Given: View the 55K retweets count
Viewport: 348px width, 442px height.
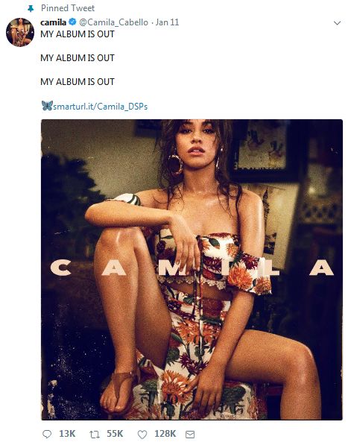Looking at the screenshot, I should click(115, 434).
